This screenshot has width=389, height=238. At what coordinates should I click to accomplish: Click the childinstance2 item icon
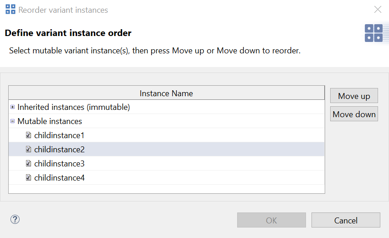point(28,150)
